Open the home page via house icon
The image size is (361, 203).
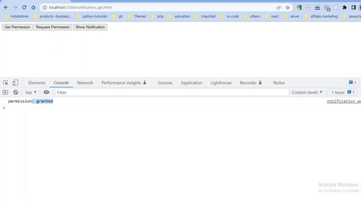coord(33,7)
